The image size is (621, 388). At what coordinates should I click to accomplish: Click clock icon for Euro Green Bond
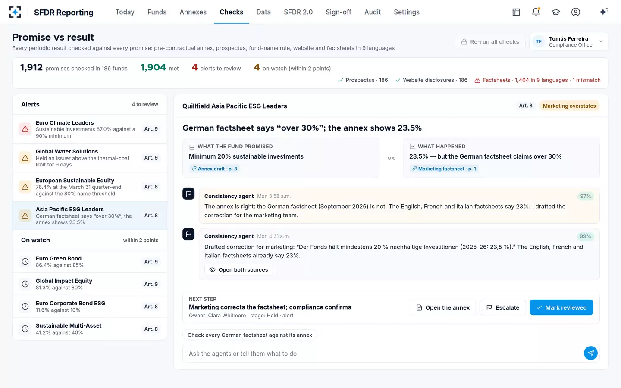[25, 262]
